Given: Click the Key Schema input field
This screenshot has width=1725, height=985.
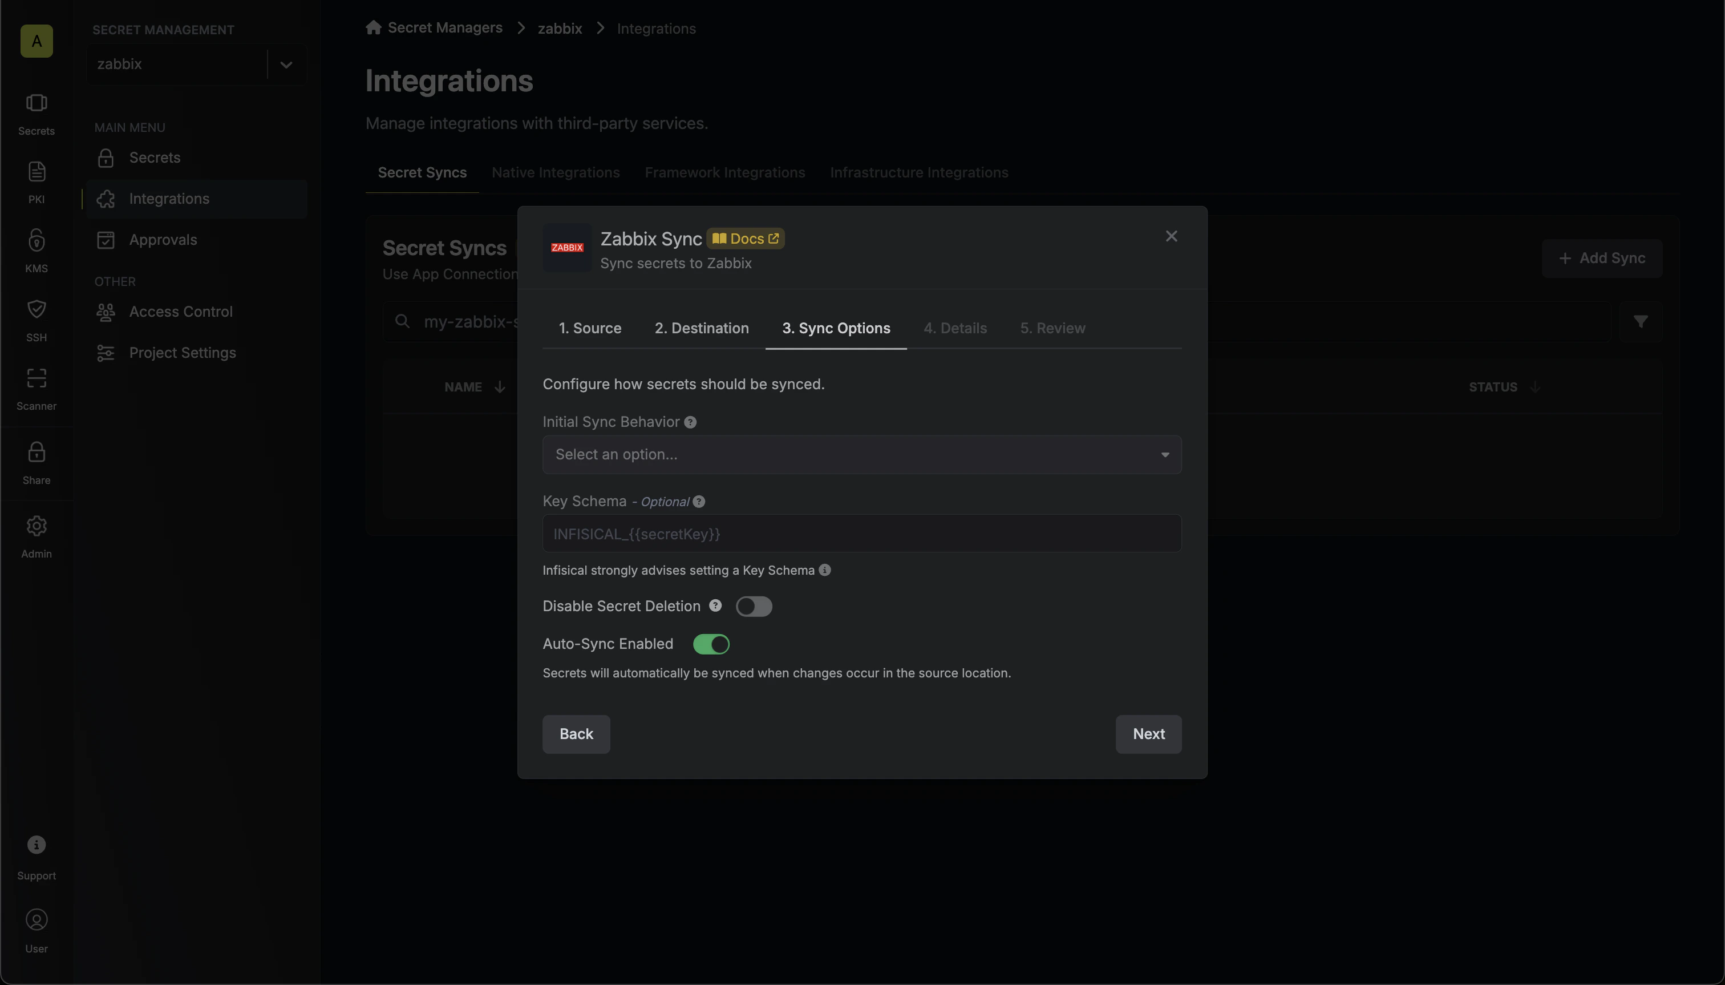Looking at the screenshot, I should point(861,534).
